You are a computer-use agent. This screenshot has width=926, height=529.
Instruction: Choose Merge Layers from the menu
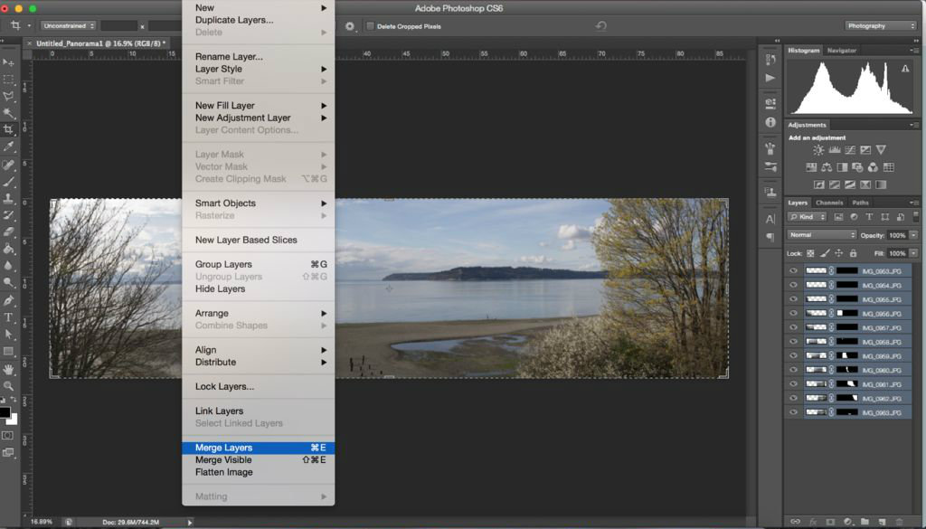(223, 448)
